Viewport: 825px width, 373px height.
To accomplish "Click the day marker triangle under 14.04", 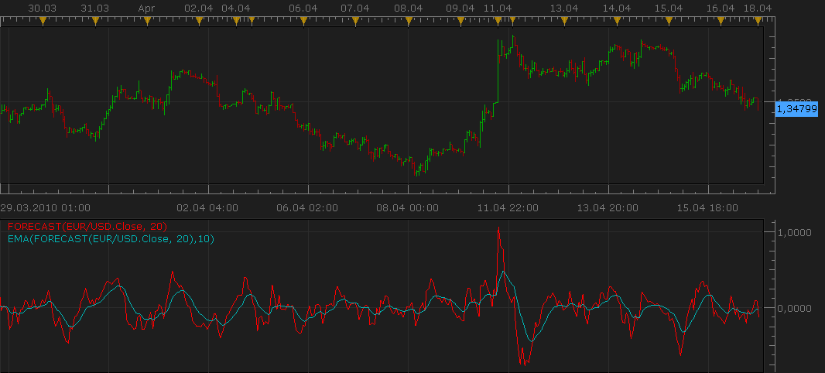I will [x=617, y=21].
